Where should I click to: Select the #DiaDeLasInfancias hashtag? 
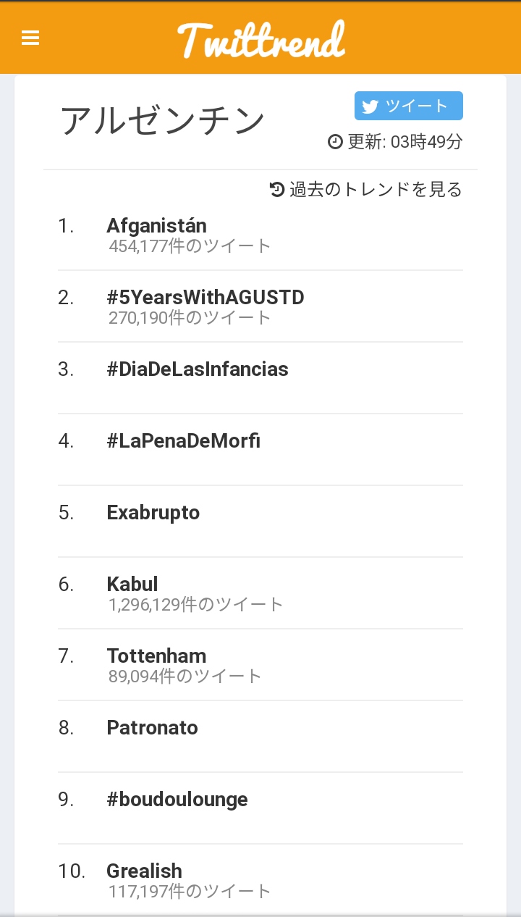198,369
